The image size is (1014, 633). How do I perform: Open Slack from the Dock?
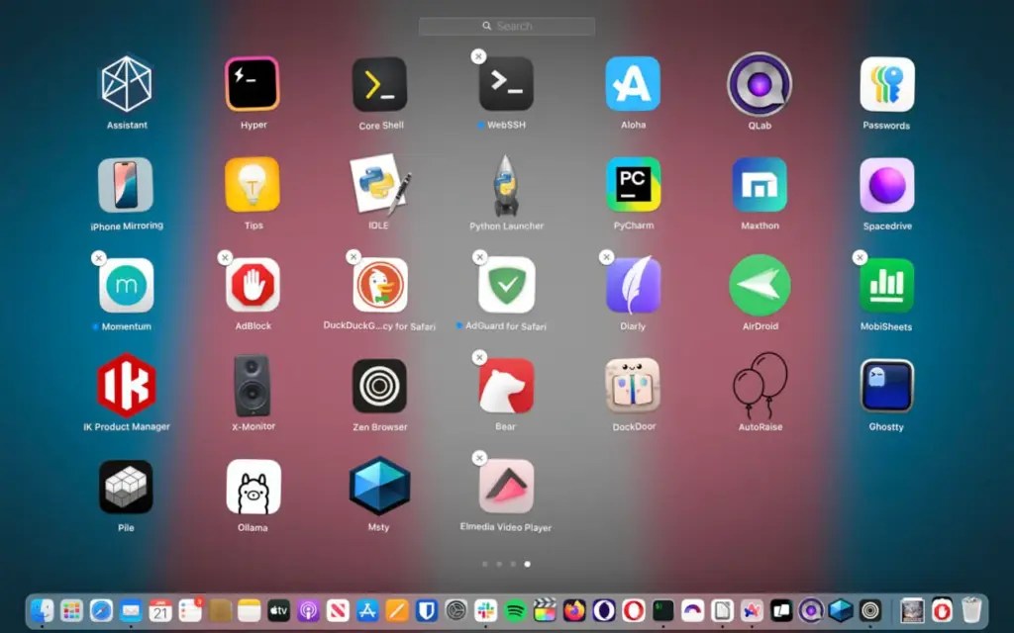[485, 610]
